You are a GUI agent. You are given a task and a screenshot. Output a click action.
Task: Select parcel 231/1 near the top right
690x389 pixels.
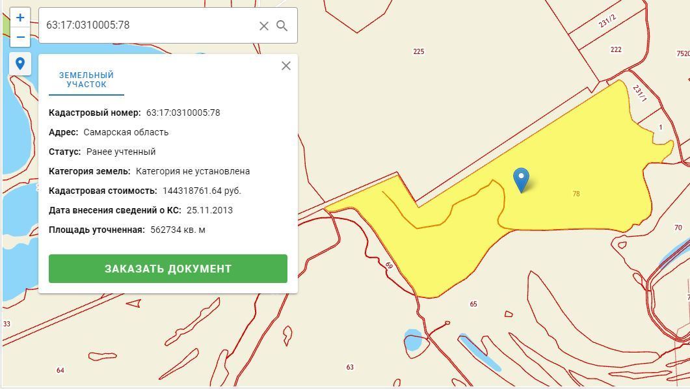pos(640,93)
